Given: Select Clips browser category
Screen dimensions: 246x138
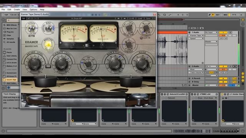Looking at the screenshot, I should coord(7,35).
